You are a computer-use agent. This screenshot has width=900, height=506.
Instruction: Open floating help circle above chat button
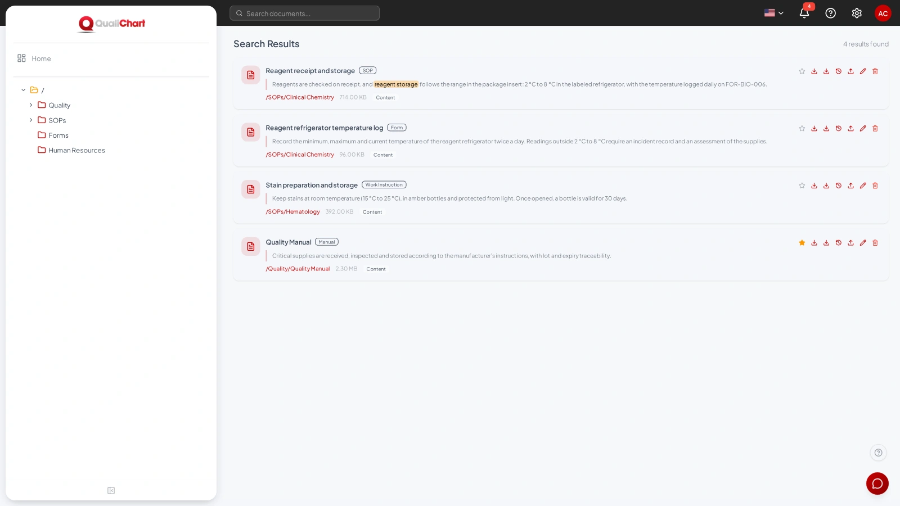(x=878, y=453)
